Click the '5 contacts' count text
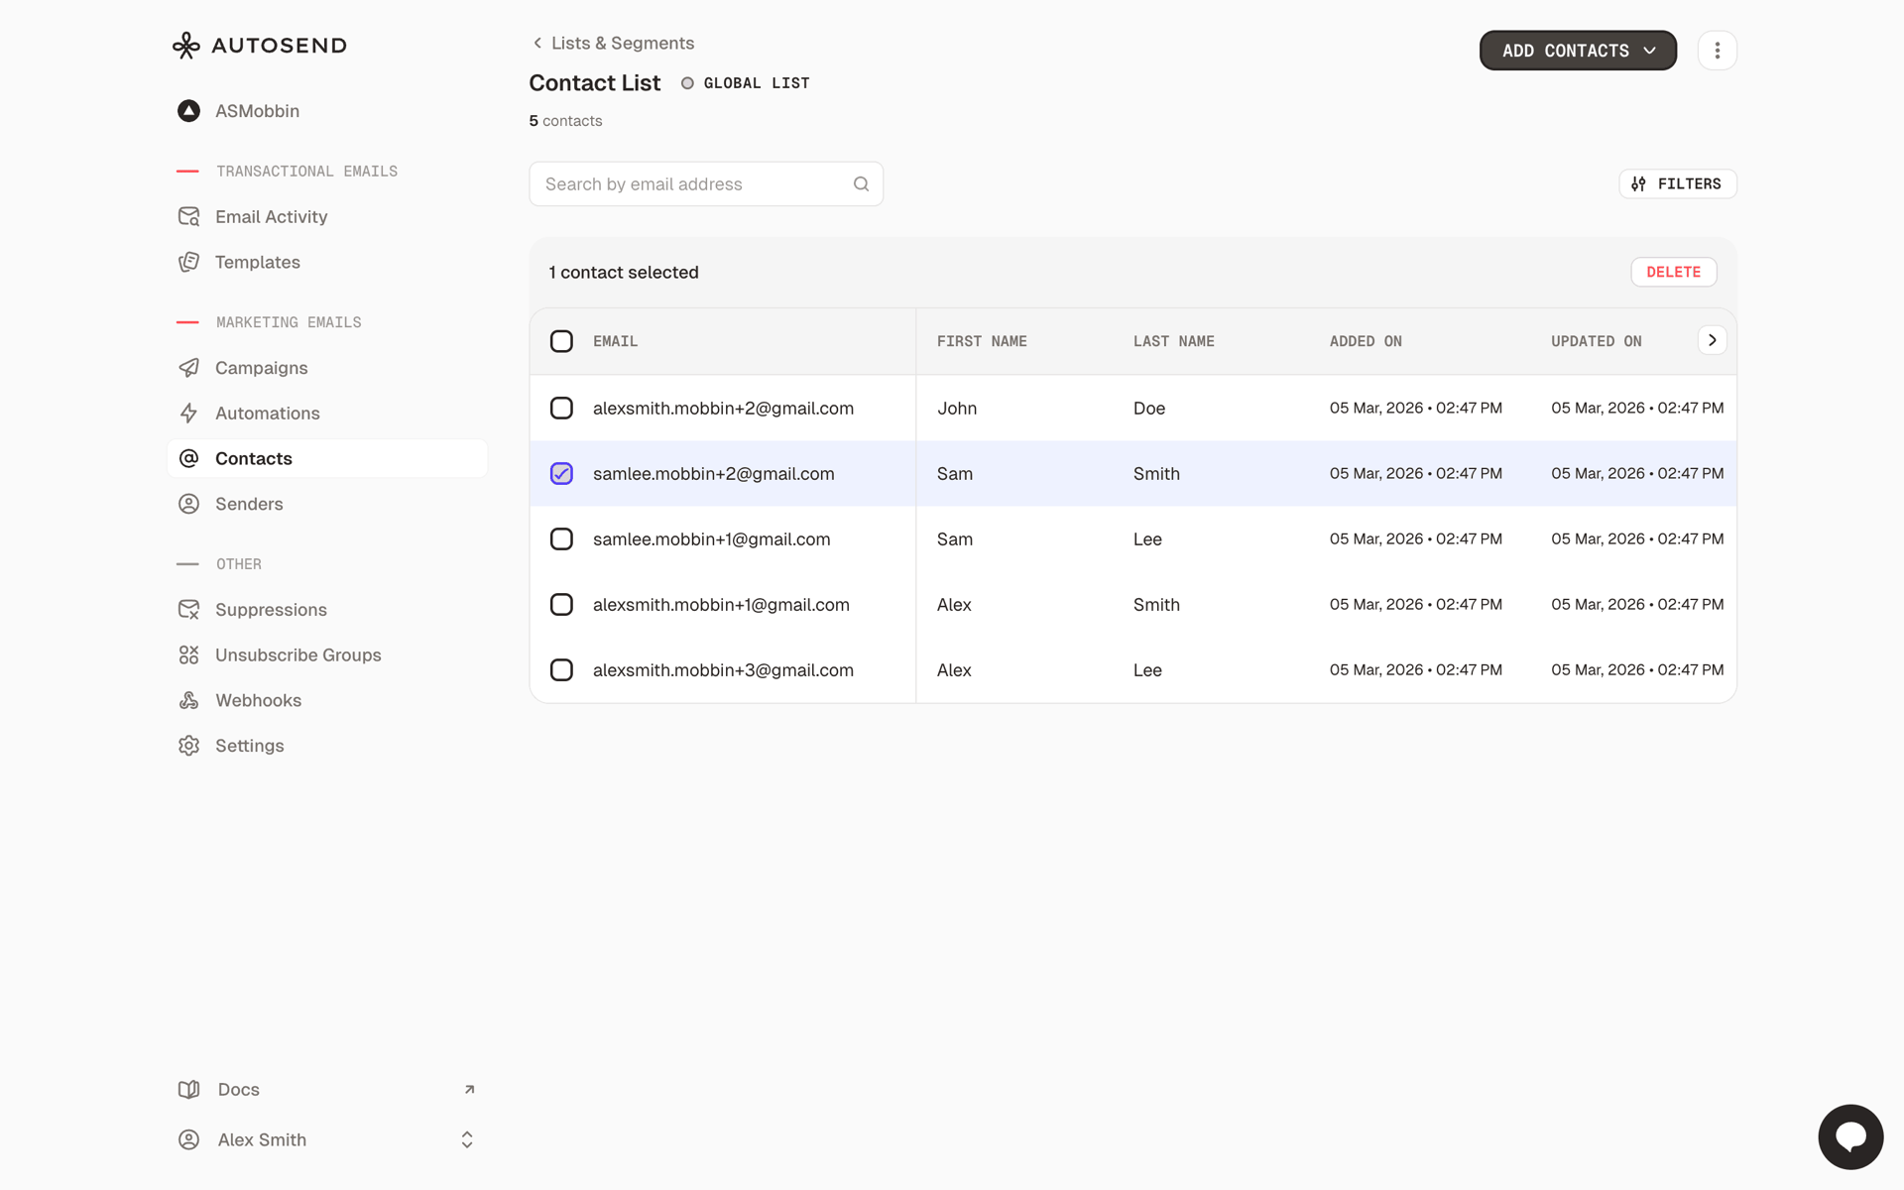This screenshot has width=1904, height=1190. 565,121
